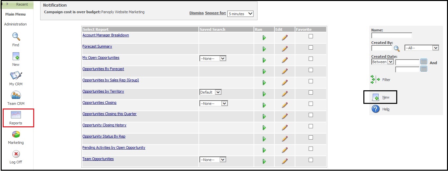Open Snooze for 5 minutes dropdown

coord(240,14)
